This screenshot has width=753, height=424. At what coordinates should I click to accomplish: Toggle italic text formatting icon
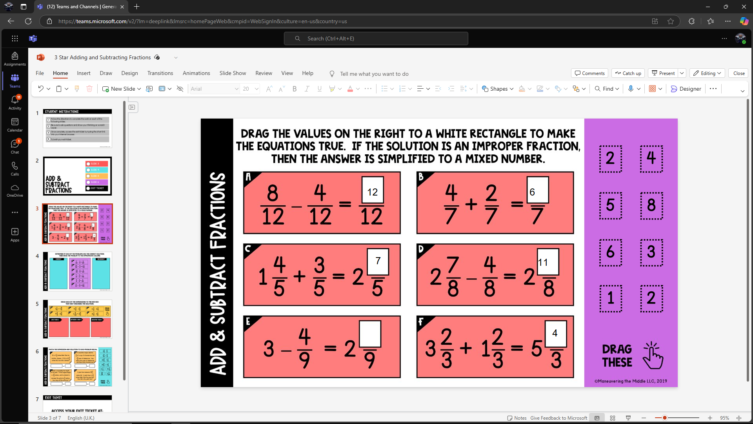(x=307, y=88)
